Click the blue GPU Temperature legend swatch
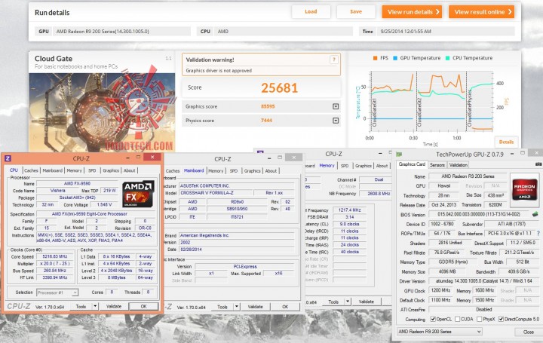The width and height of the screenshot is (543, 343). (395, 58)
